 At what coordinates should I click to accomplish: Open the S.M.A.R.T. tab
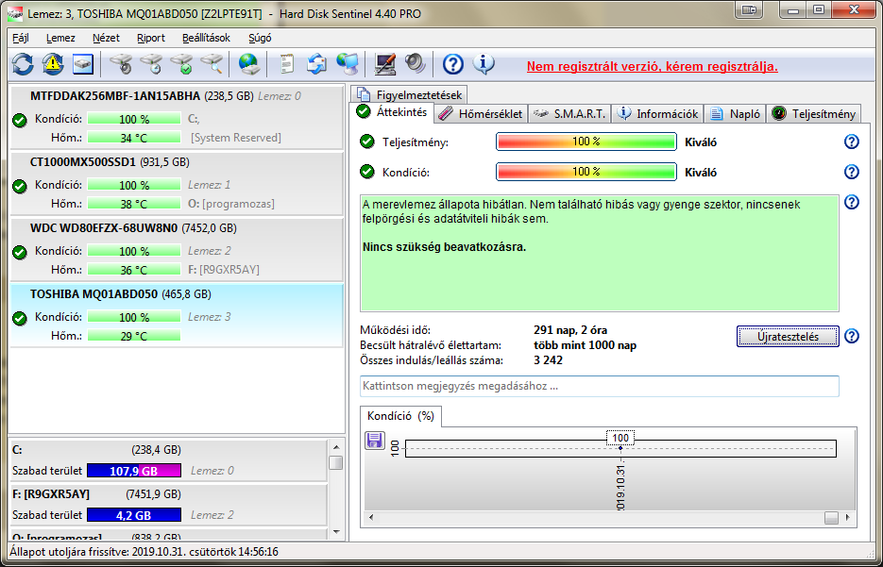[x=569, y=113]
